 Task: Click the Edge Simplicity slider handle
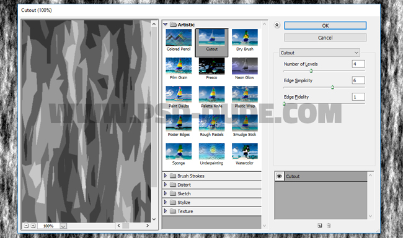(332, 87)
